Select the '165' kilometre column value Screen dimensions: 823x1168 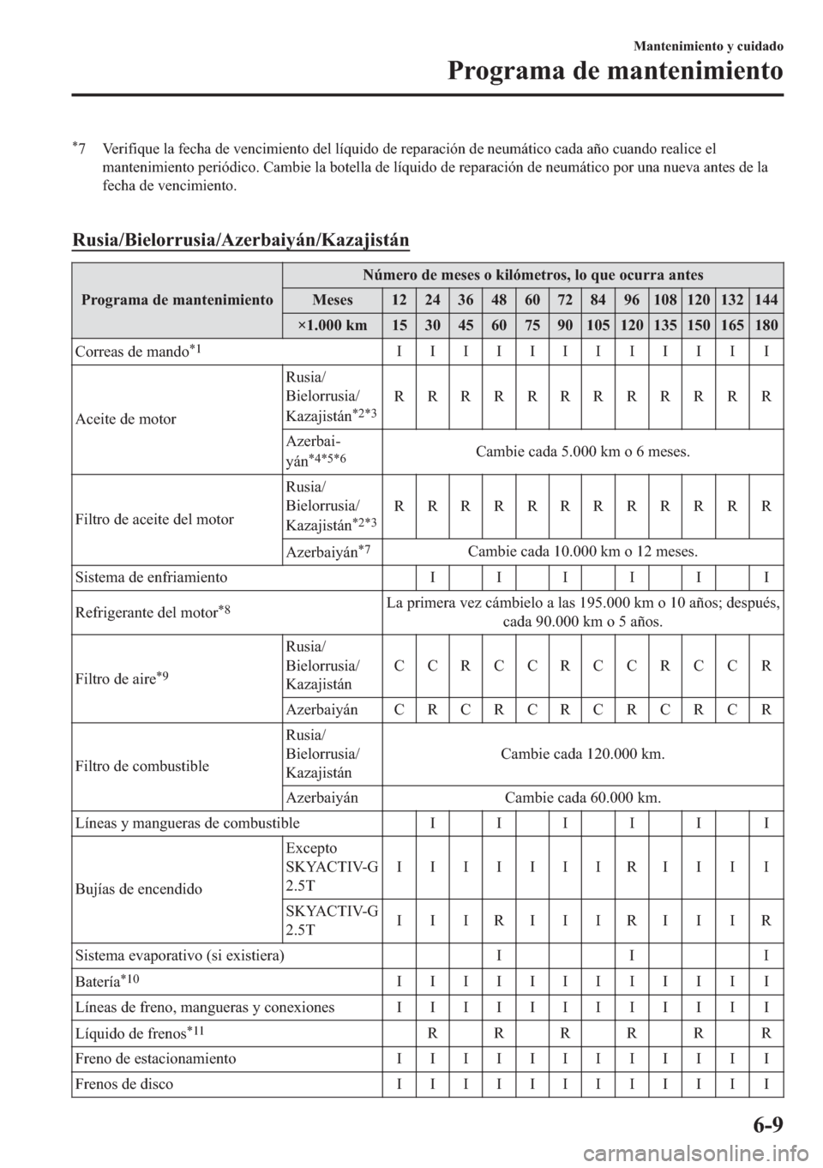pos(732,325)
